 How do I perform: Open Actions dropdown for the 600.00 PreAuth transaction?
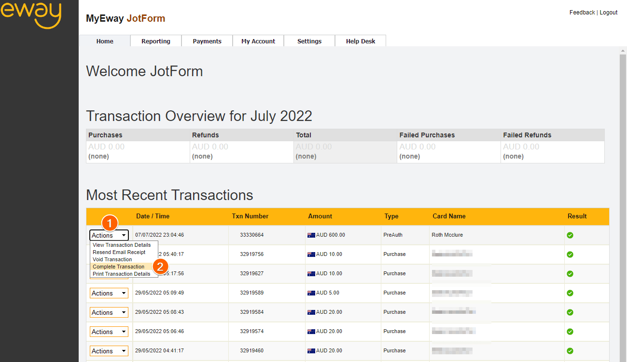(109, 235)
